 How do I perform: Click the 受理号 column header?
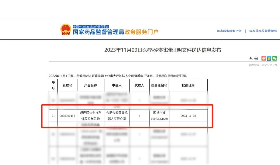click(x=67, y=85)
